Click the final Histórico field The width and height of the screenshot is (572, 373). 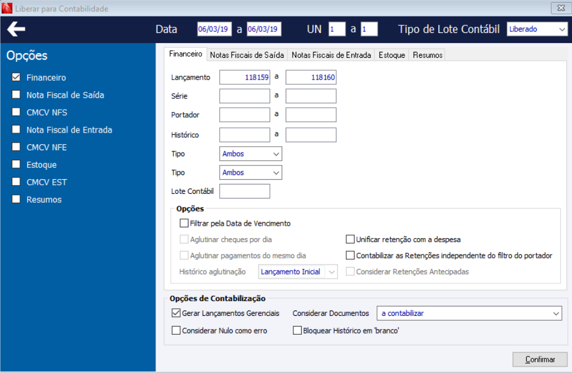[x=311, y=135]
